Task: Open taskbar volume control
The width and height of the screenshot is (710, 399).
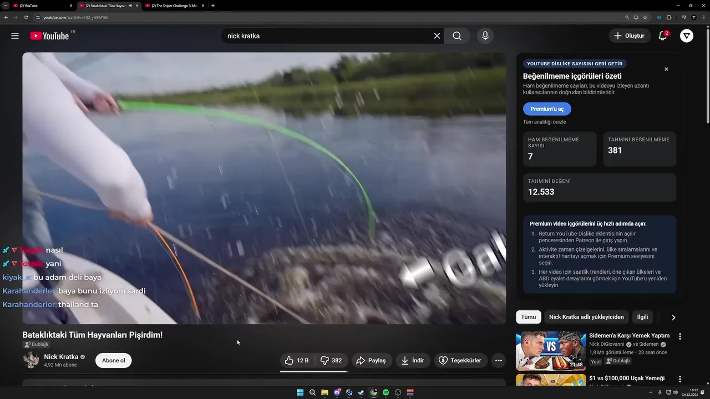Action: click(674, 392)
